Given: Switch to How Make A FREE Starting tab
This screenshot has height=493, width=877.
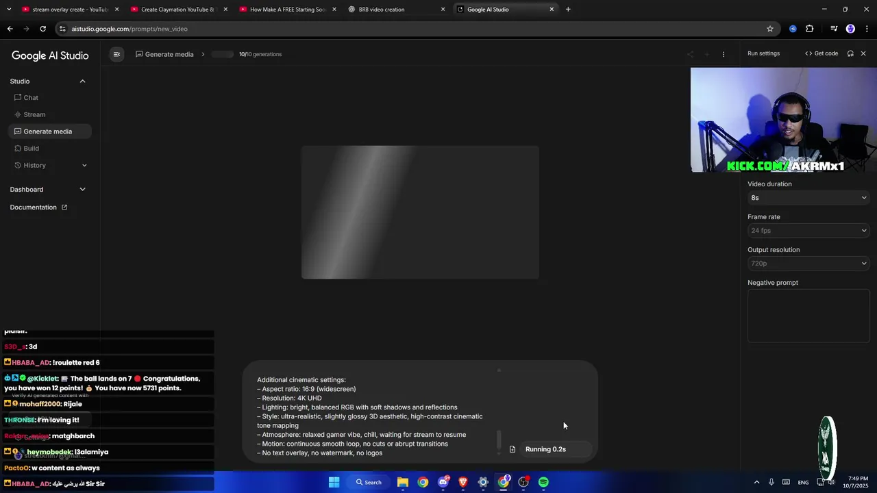Looking at the screenshot, I should (288, 10).
